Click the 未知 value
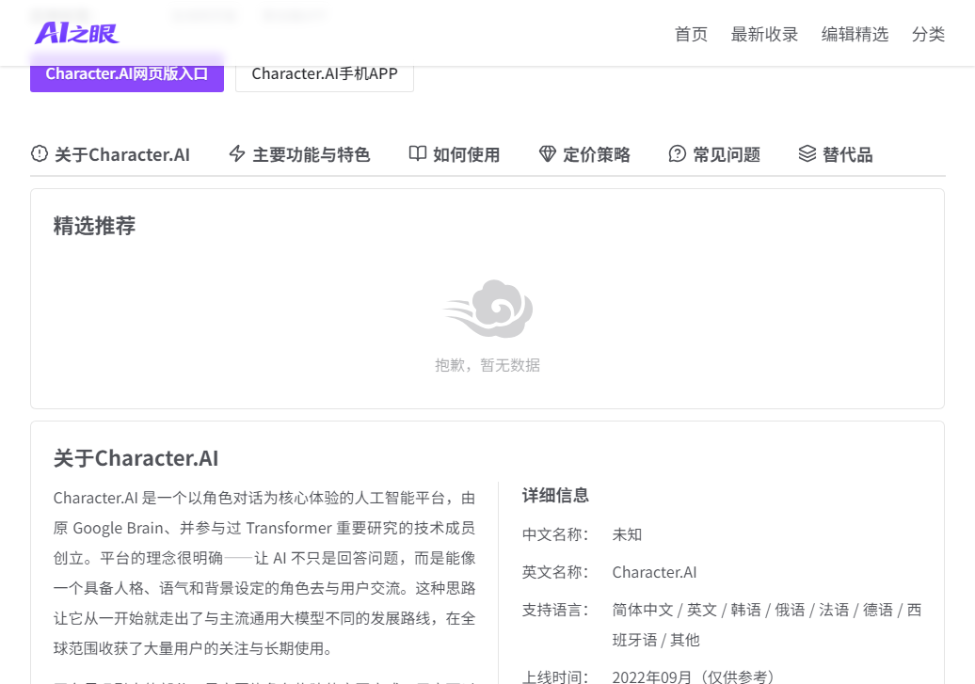 (x=627, y=534)
